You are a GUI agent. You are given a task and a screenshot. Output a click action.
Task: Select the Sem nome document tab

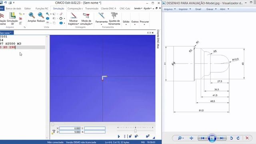[x=6, y=33]
